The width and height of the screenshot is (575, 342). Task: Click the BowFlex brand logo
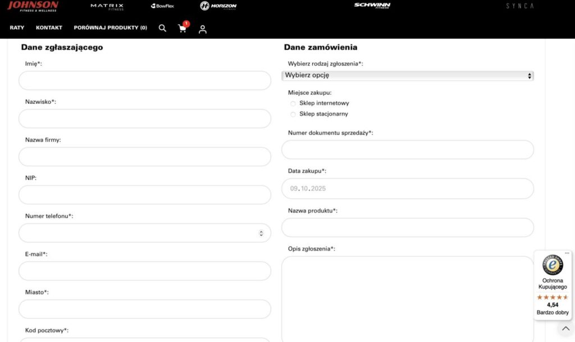[162, 6]
